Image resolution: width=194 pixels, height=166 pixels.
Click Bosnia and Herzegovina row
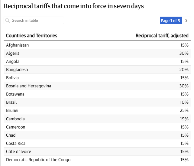point(97,86)
